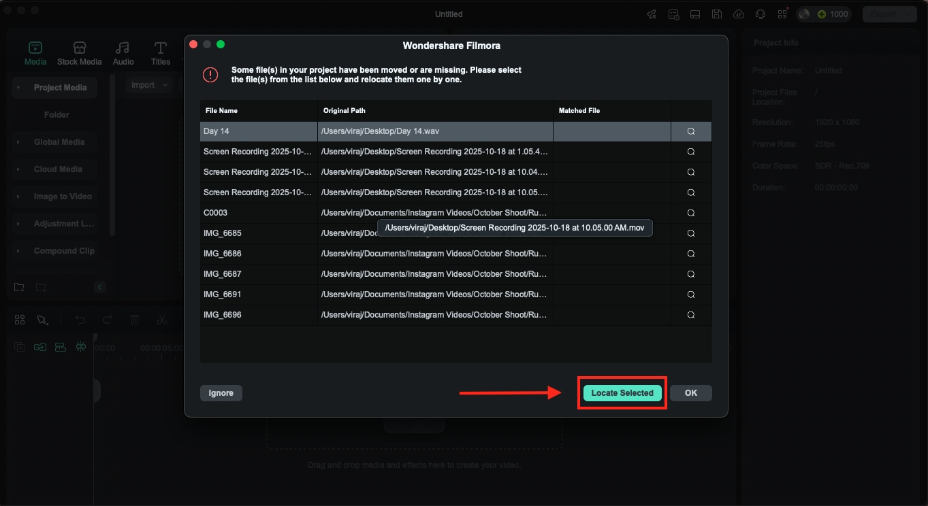Click the Ignore button in the dialog

221,392
